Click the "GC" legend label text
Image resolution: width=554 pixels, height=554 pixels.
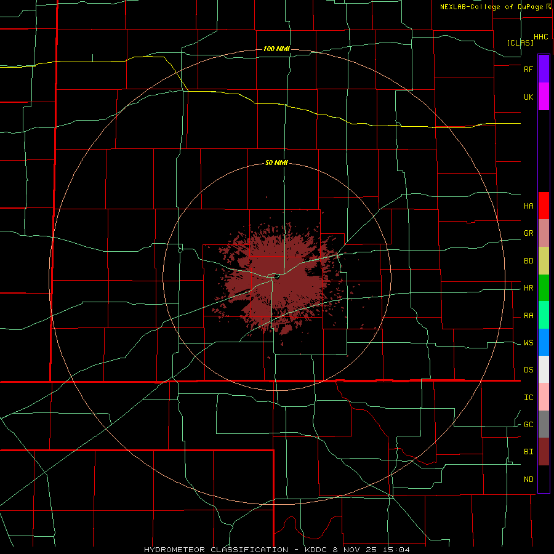528,425
